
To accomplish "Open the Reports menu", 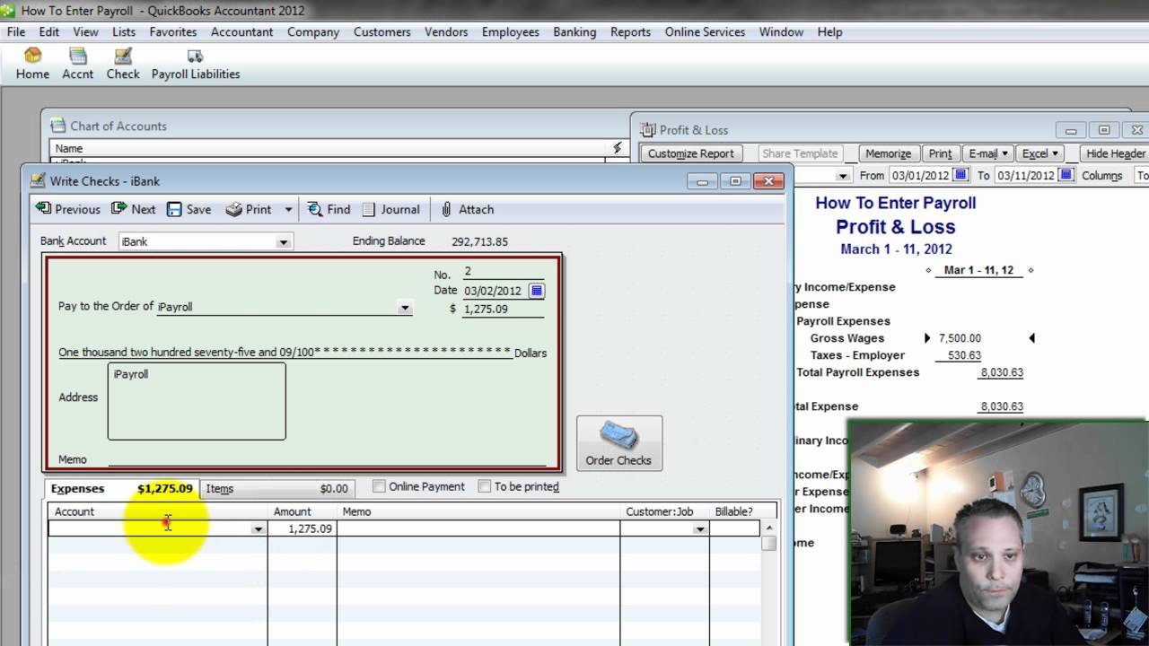I will coord(630,31).
